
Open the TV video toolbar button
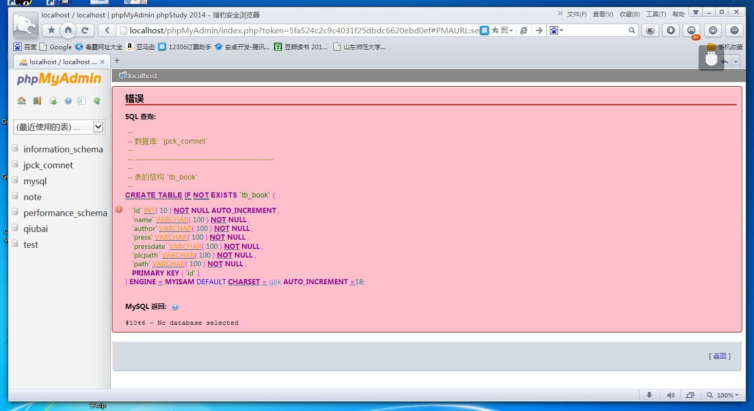coord(712,30)
